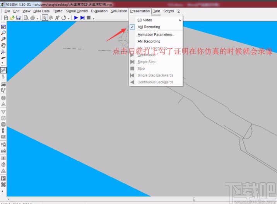
Task: Activate the Single Select pointer tool
Action: pos(45,18)
